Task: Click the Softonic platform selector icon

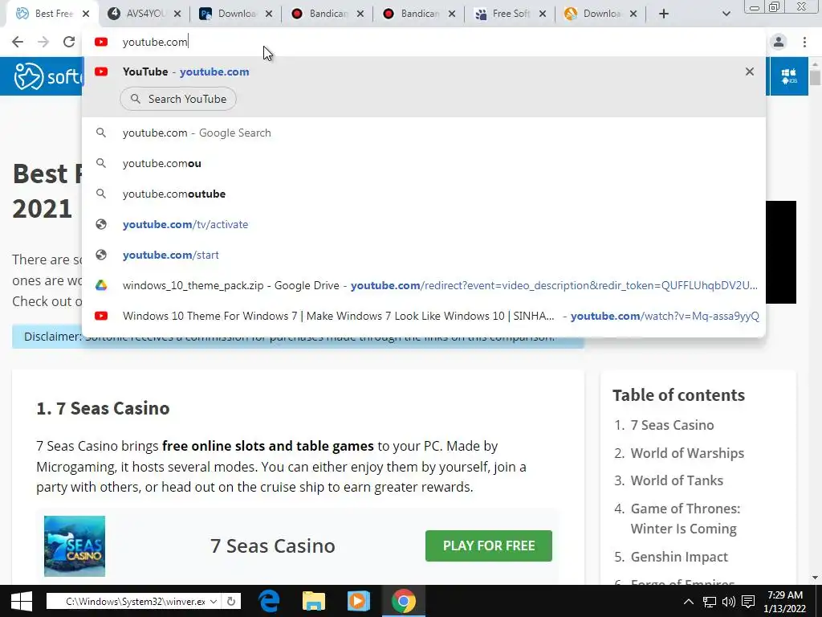Action: point(789,76)
